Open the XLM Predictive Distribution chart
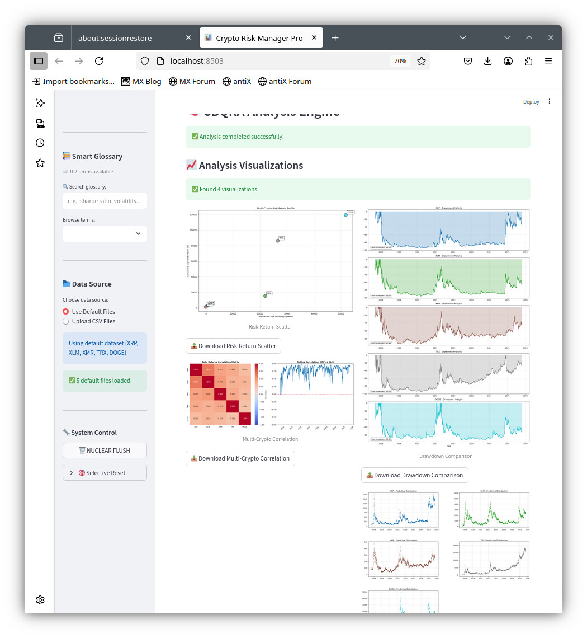 [491, 510]
